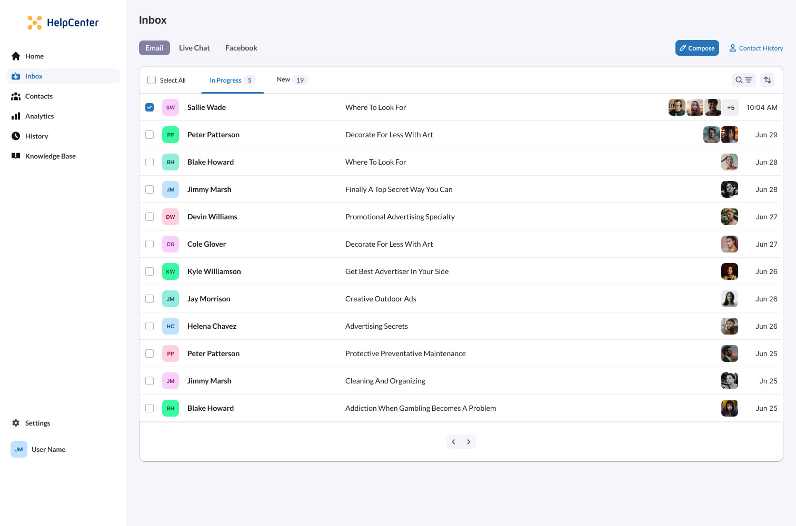Viewport: 796px width, 526px height.
Task: Click the SW avatar of Sallie Wade
Action: click(171, 107)
